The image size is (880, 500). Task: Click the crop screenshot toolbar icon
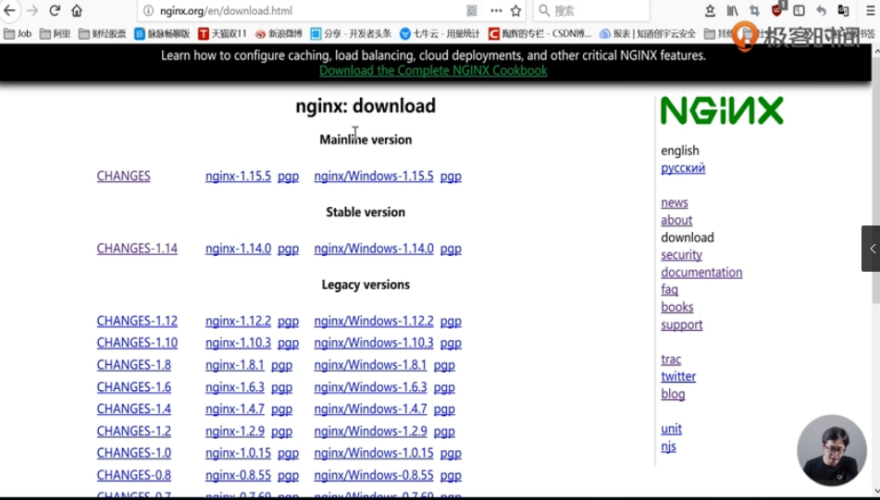[754, 11]
